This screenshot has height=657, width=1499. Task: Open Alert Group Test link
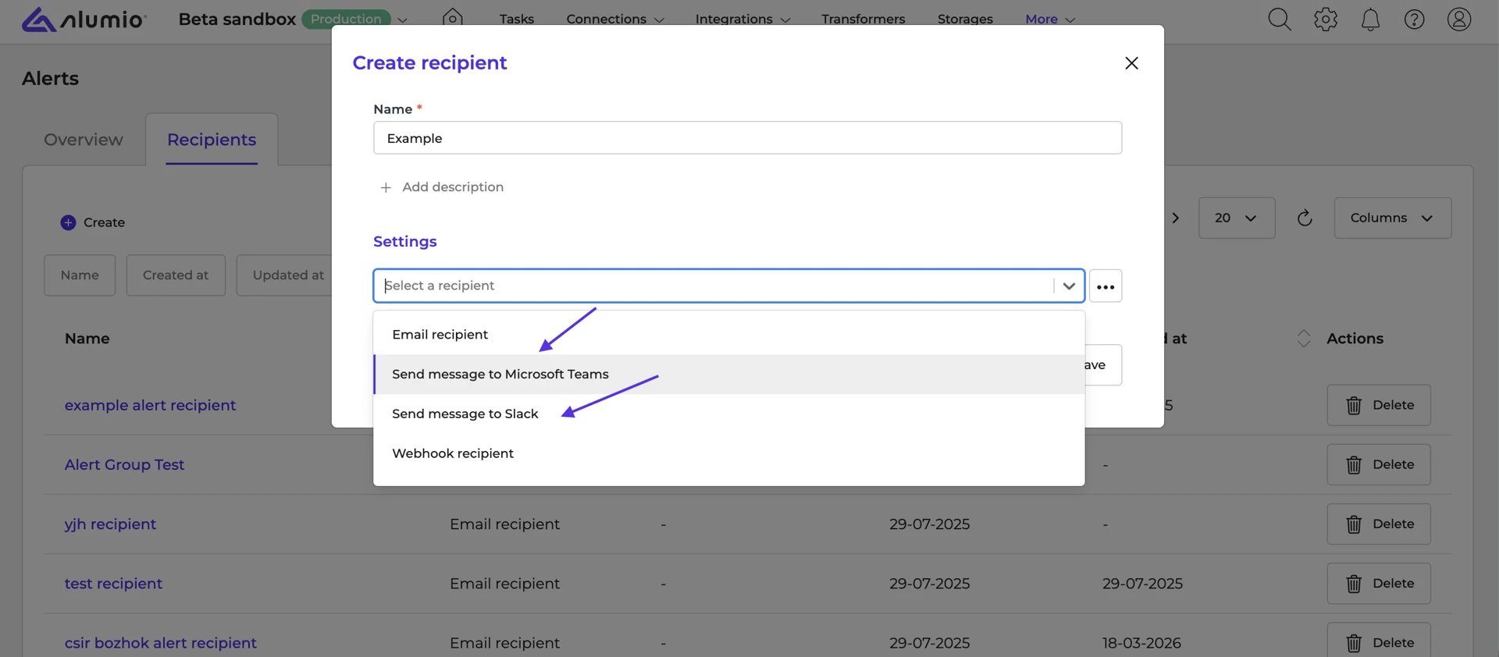pos(124,465)
